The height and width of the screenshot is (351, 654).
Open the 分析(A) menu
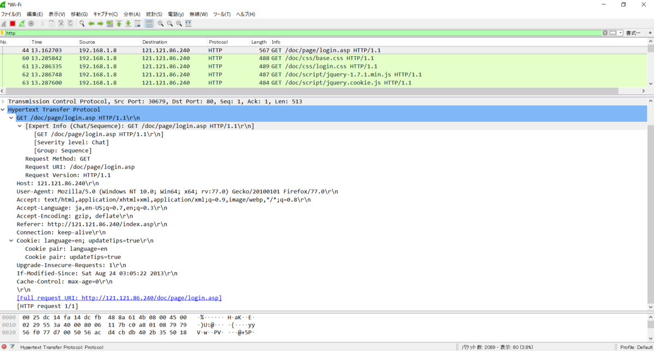tap(132, 14)
